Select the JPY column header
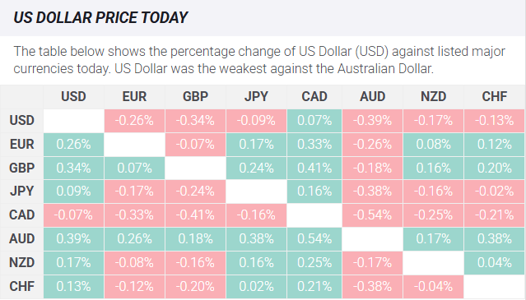Viewport: 526px width, 300px height. coord(256,97)
